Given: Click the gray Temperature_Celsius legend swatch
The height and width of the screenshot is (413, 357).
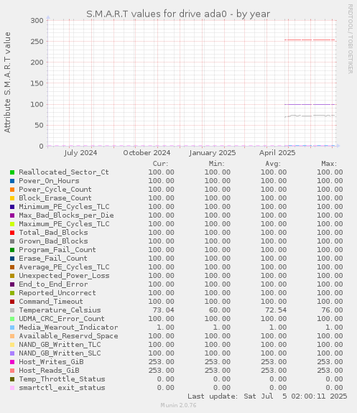Looking at the screenshot, I should 12,310.
